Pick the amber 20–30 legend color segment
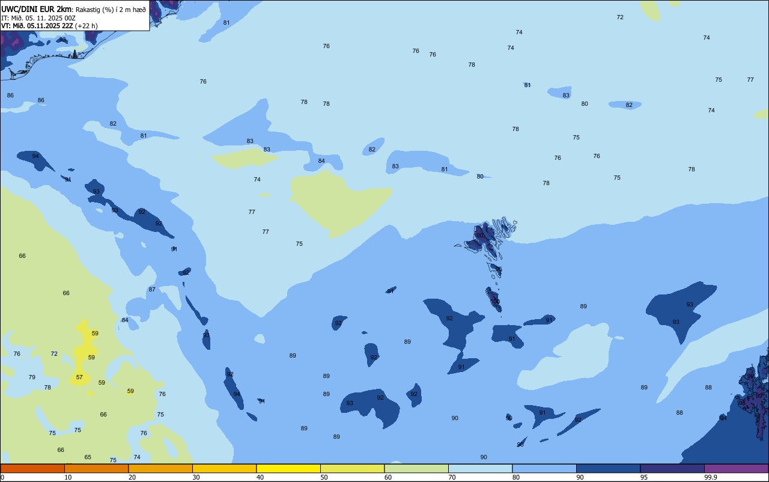The image size is (769, 482). tap(160, 468)
